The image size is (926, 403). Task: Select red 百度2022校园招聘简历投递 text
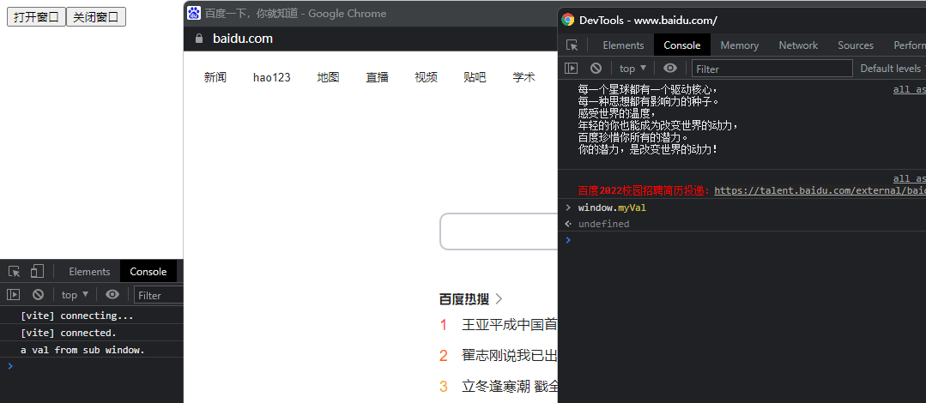(645, 190)
